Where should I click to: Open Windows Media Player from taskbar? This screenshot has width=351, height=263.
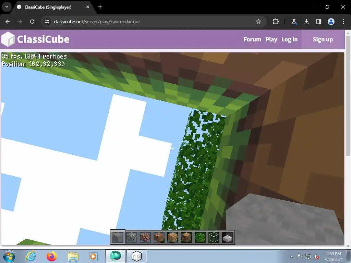(94, 256)
